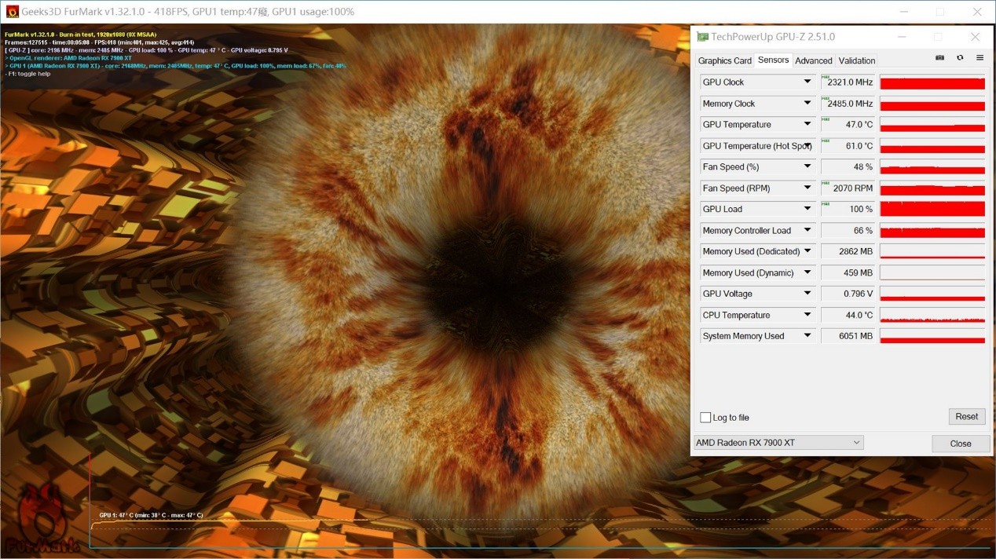Open the Fan Speed (%) dropdown
The height and width of the screenshot is (559, 996).
pos(807,166)
